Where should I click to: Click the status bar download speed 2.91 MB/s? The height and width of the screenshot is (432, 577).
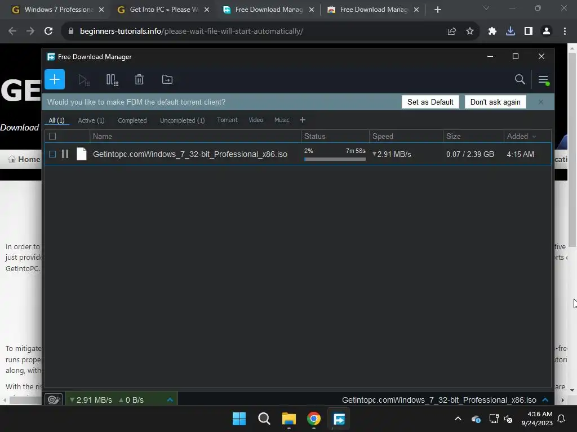pyautogui.click(x=94, y=400)
